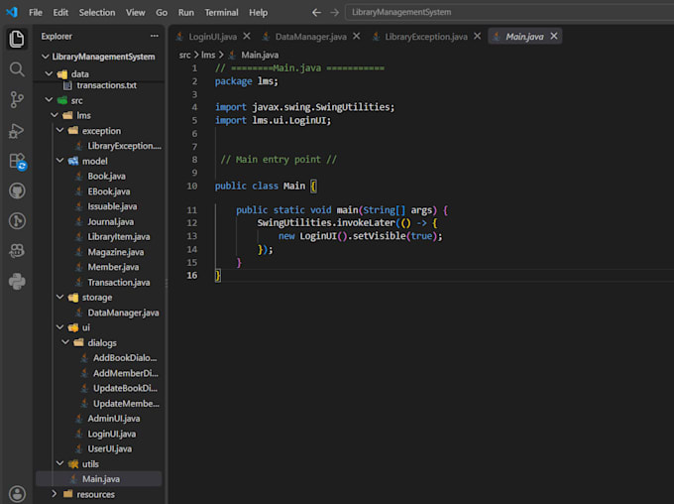Close the DataManager.java tab
Viewport: 674px width, 504px height.
pos(357,36)
